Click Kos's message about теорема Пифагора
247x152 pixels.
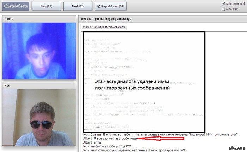coord(160,134)
